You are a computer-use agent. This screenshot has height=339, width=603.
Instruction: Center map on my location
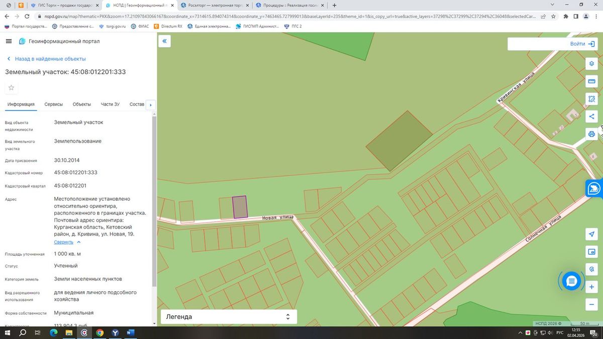(x=591, y=235)
